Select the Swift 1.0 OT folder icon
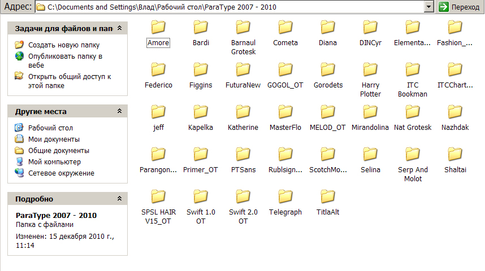 point(201,196)
